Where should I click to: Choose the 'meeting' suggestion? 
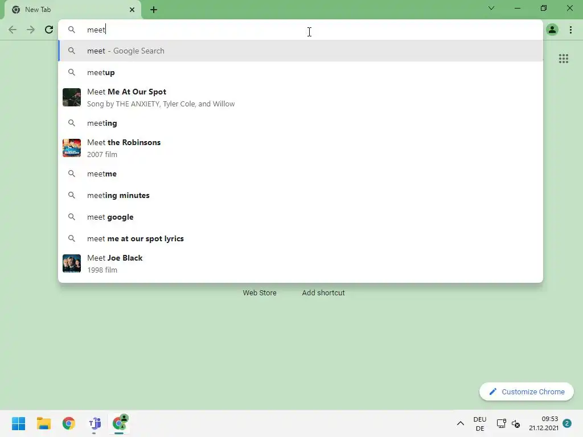[301, 123]
